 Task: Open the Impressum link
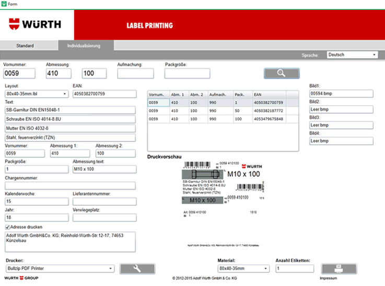pyautogui.click(x=329, y=279)
